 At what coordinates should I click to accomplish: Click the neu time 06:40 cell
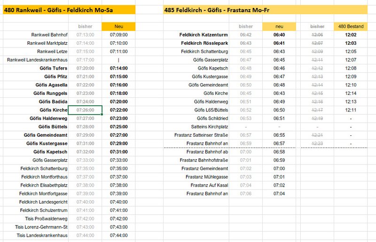[279, 35]
